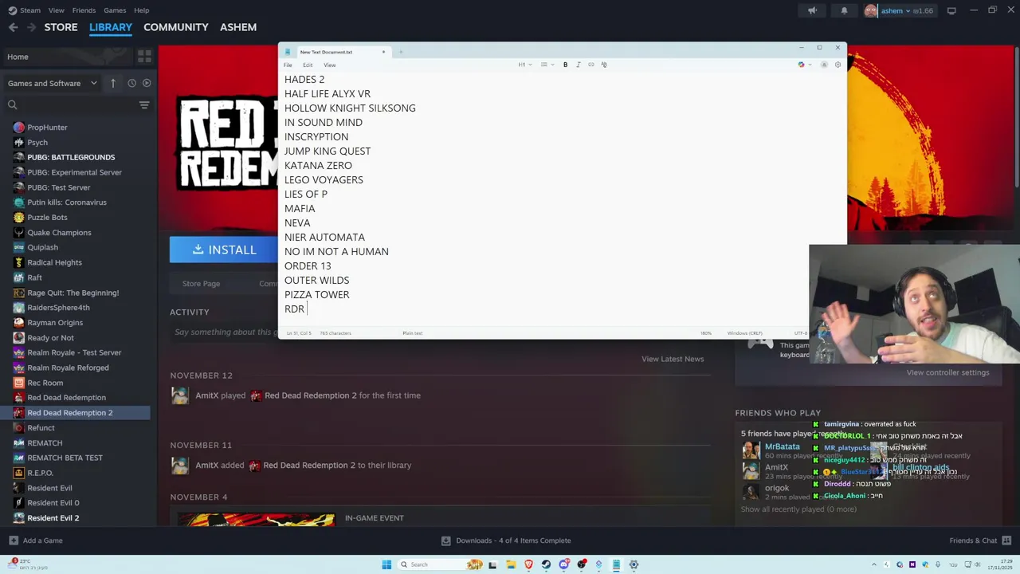
Task: Open Notepad's File menu
Action: click(288, 65)
